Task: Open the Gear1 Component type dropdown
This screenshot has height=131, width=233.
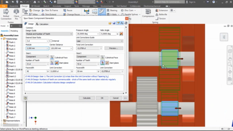Action: click(37, 57)
